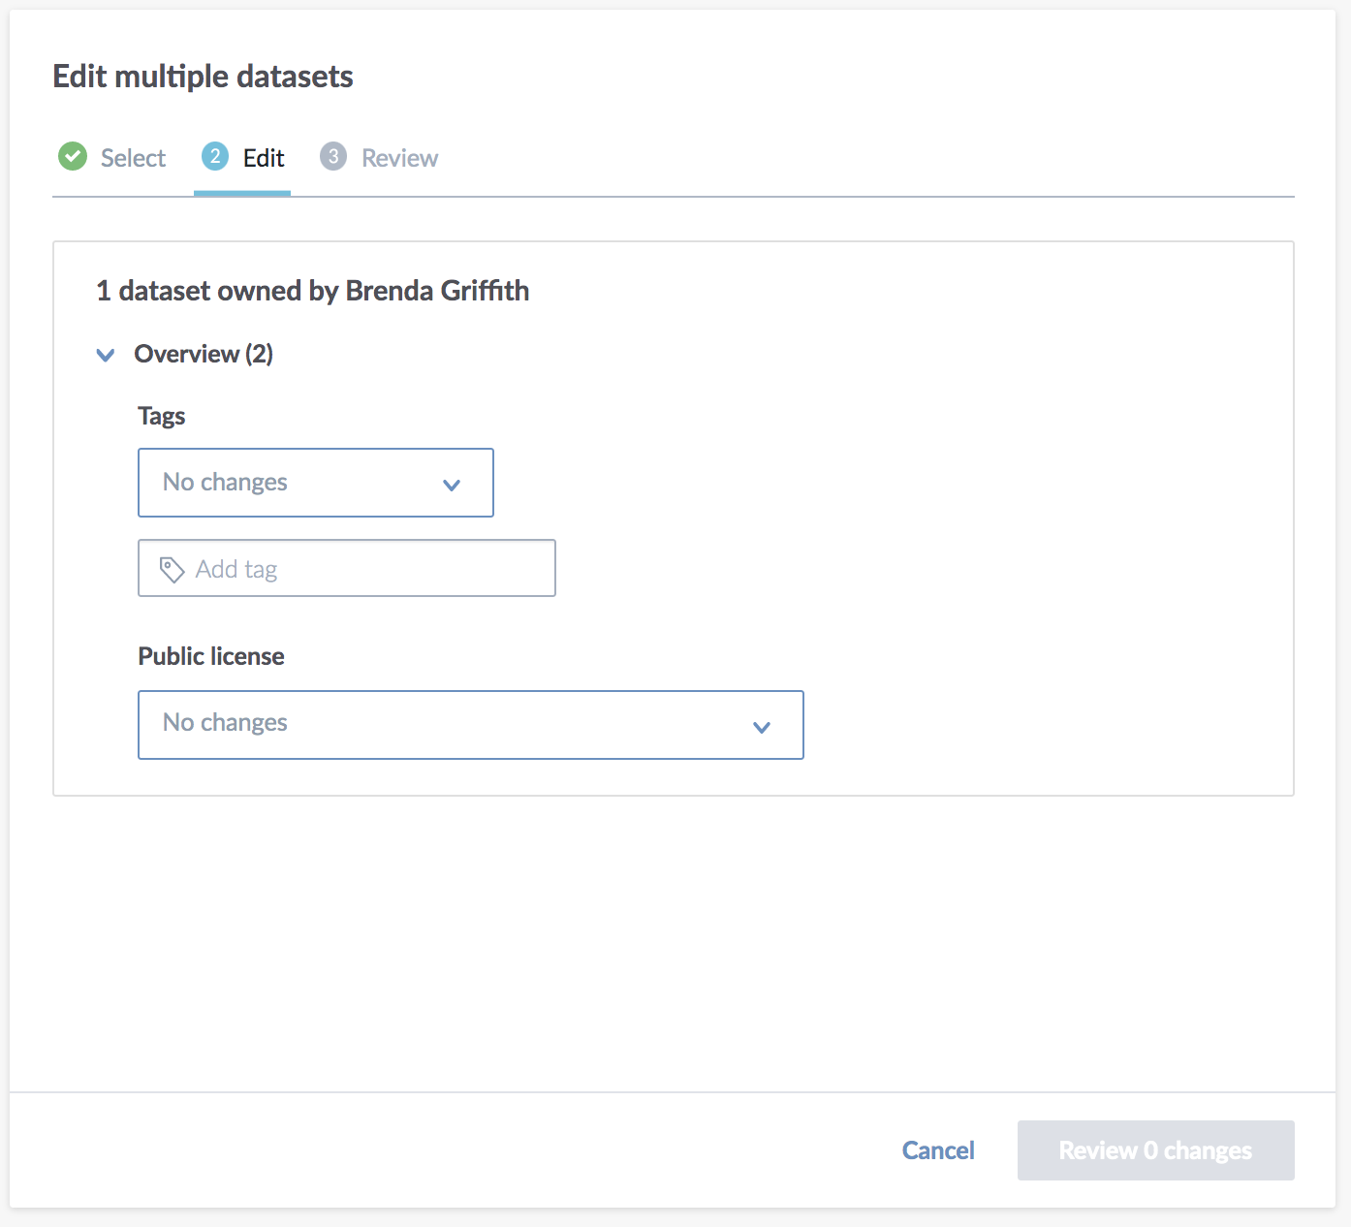The image size is (1351, 1227).
Task: Open the Tags No changes dropdown
Action: [316, 483]
